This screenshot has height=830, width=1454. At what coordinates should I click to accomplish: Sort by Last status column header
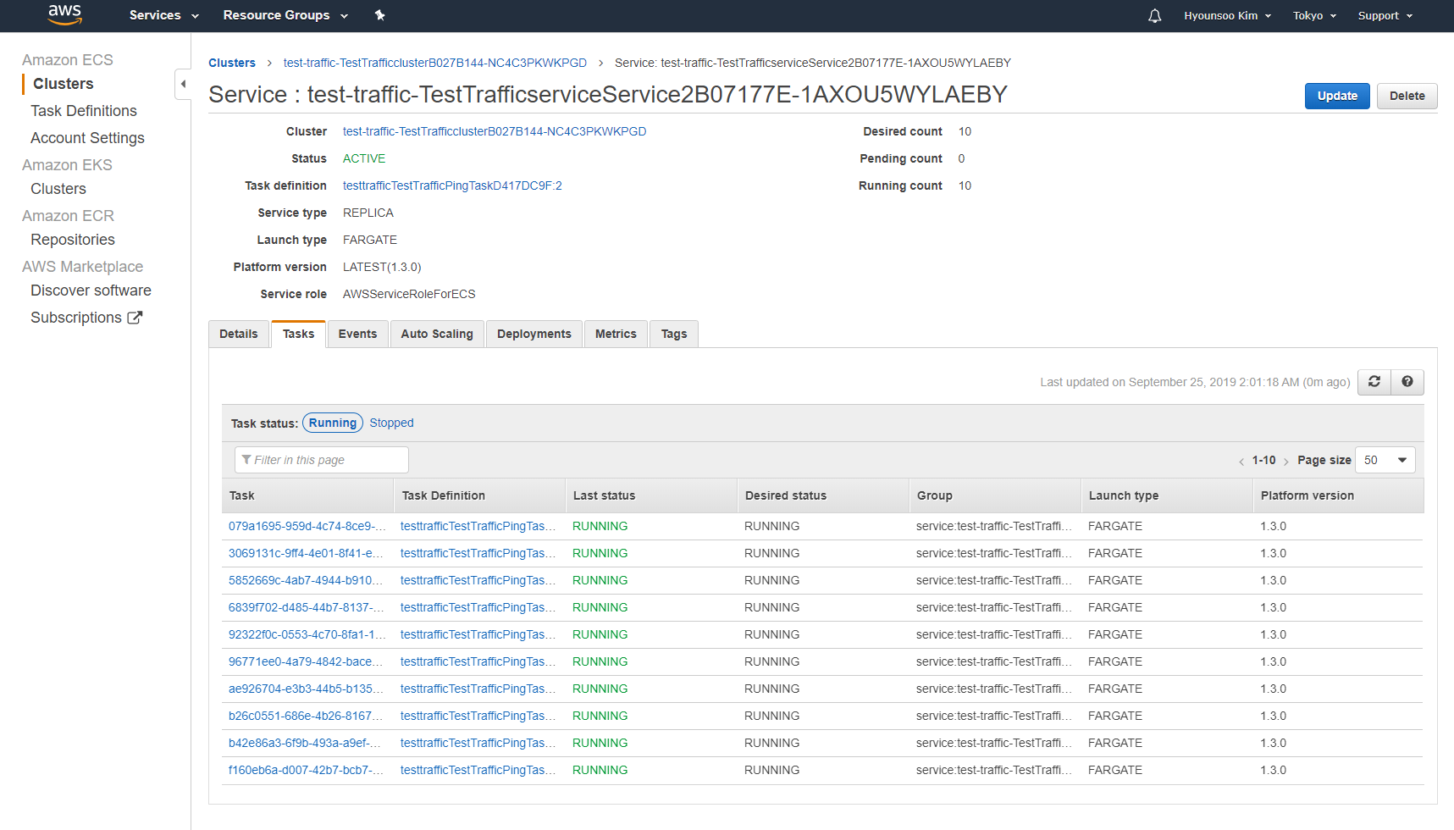651,495
